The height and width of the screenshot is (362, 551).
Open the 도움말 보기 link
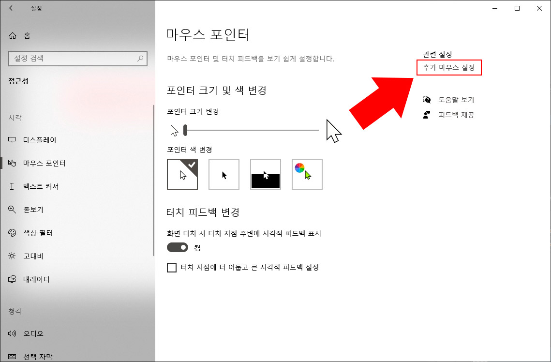456,100
